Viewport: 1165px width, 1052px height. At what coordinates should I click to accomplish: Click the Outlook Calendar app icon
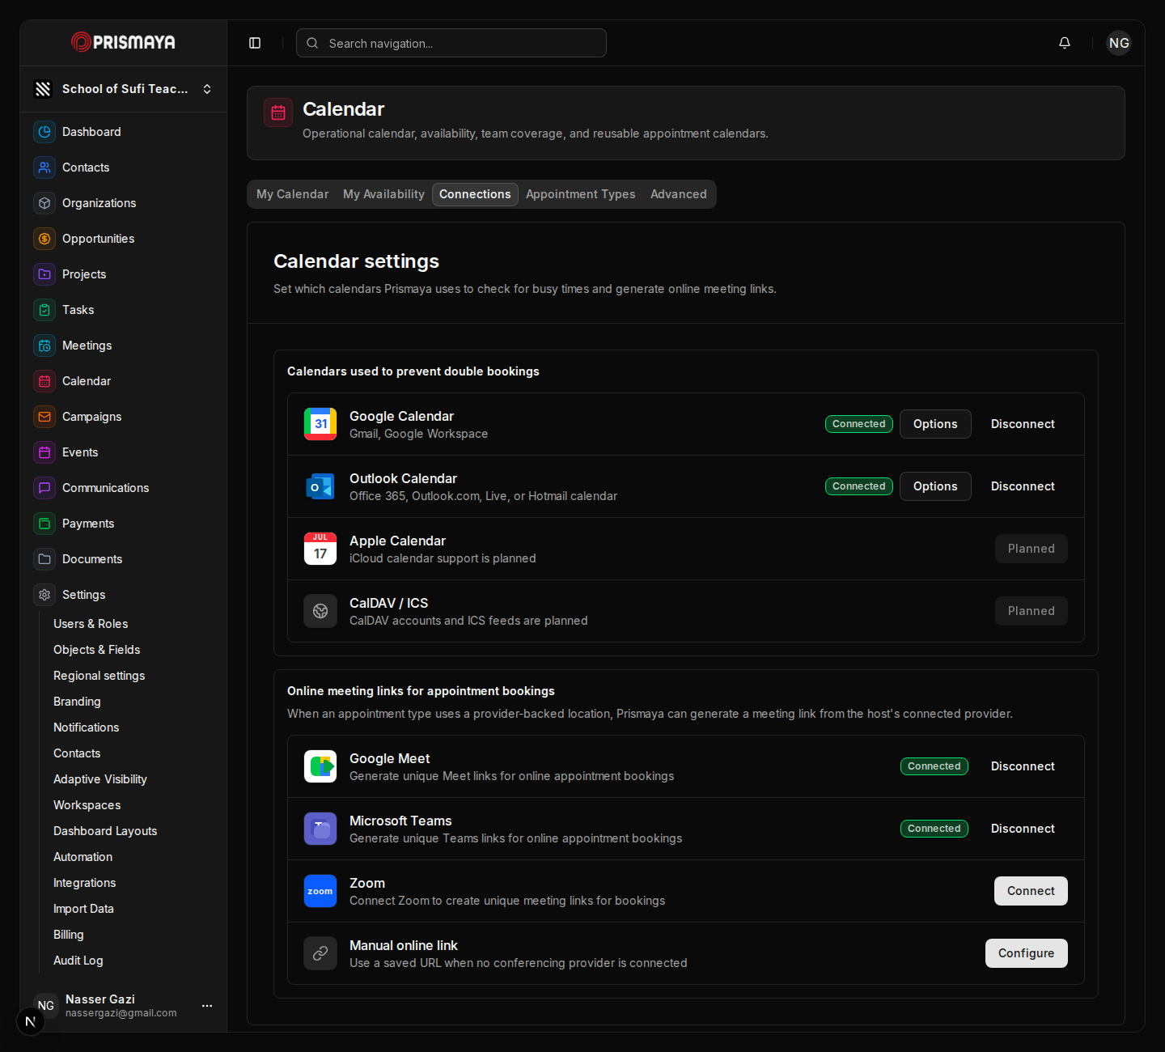[x=320, y=486]
